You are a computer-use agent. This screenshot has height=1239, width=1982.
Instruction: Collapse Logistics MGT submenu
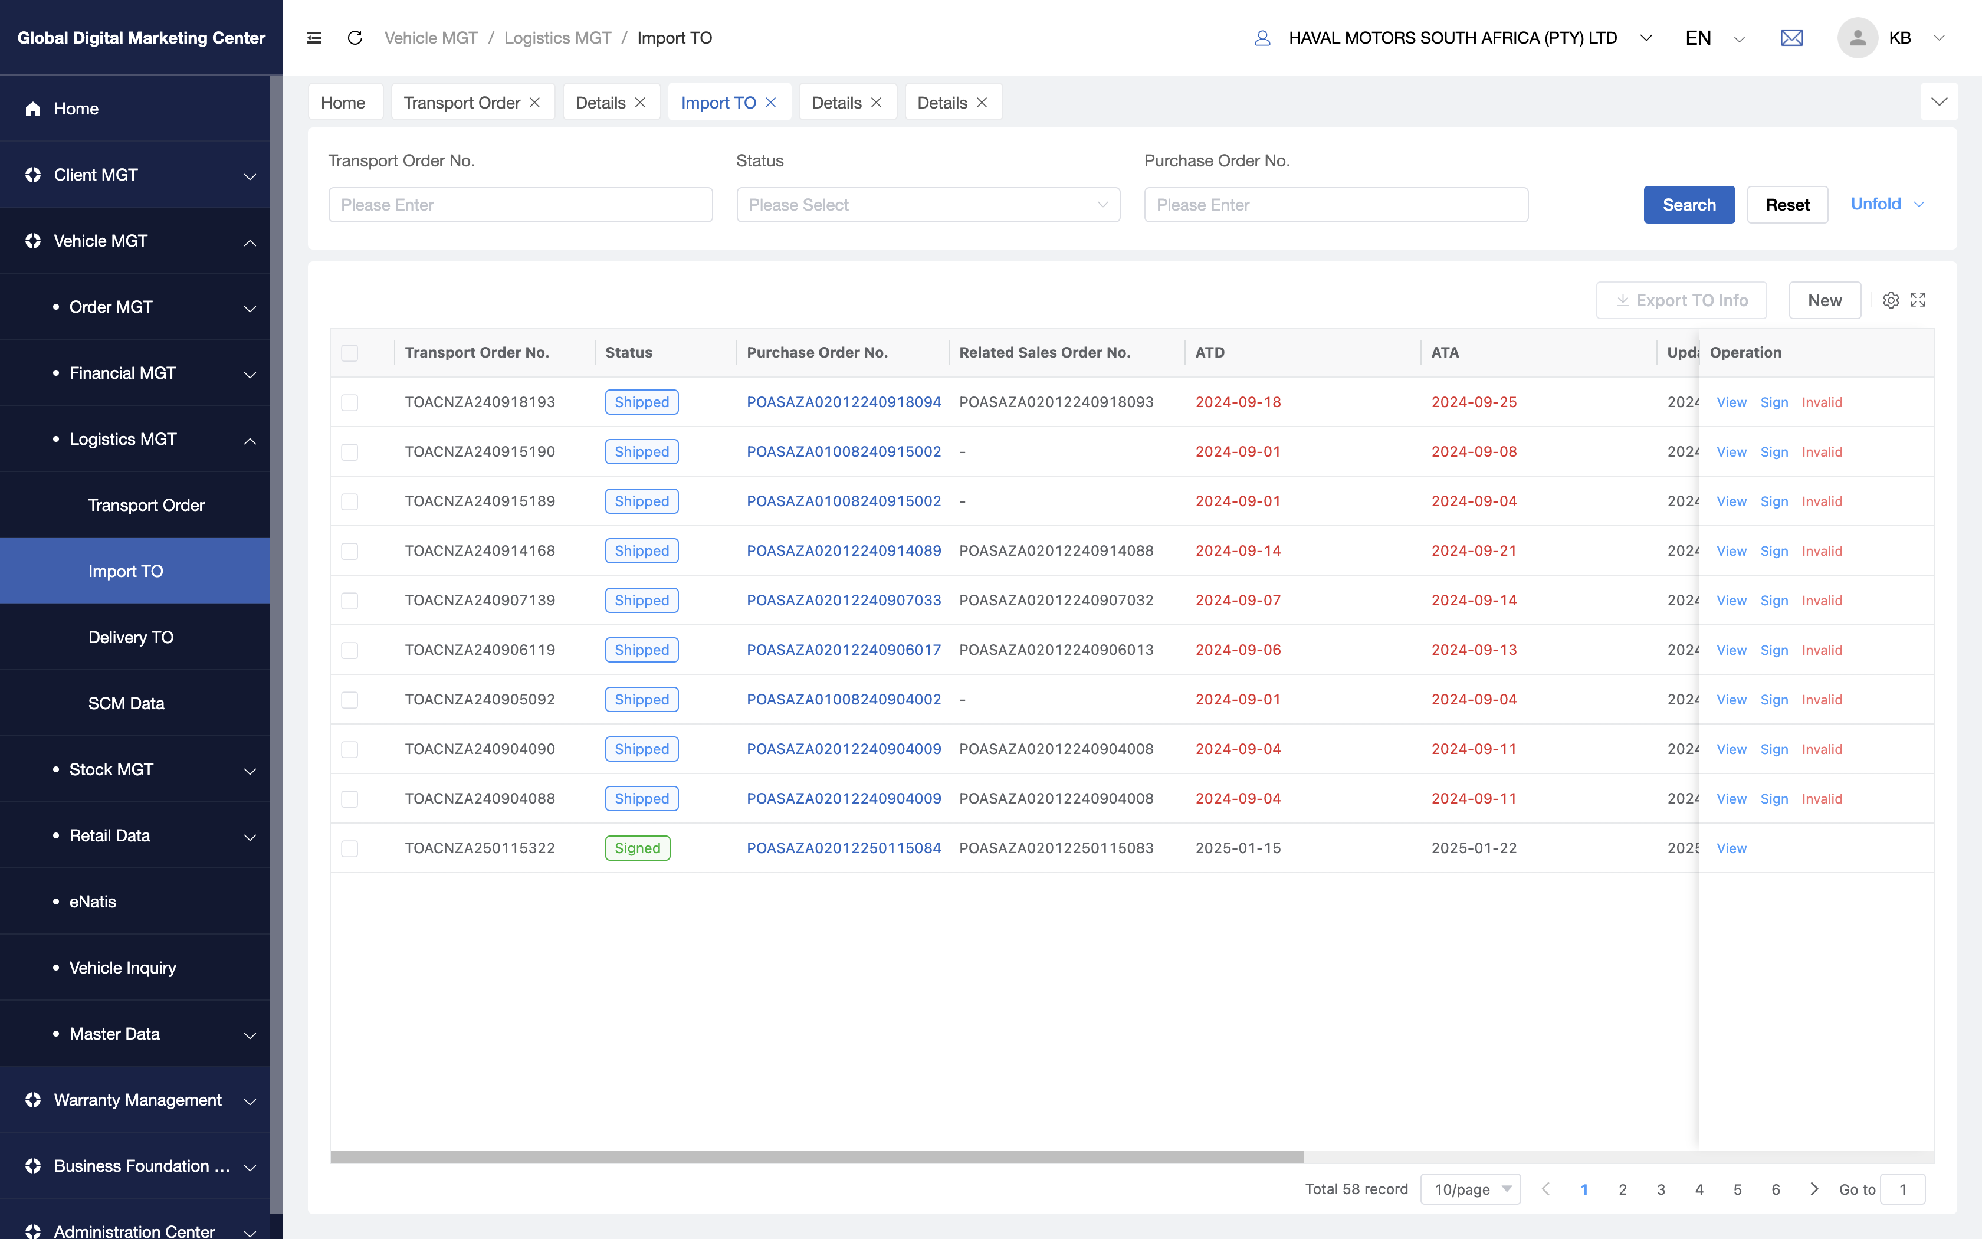tap(135, 439)
